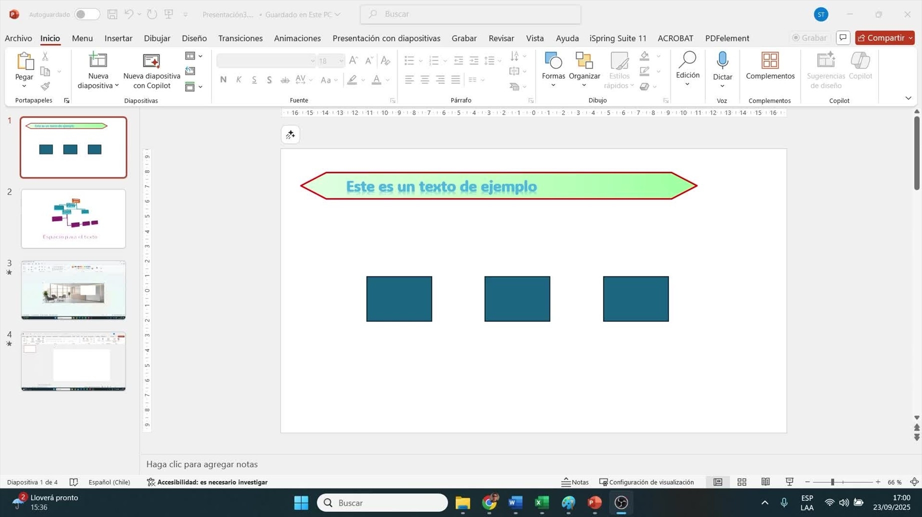Select slide 2 thumbnail
Viewport: 922px width, 517px height.
point(73,218)
